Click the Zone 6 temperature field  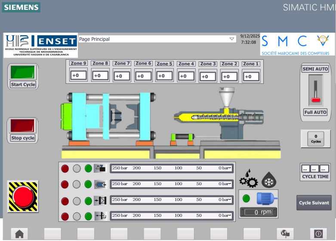tap(143, 76)
